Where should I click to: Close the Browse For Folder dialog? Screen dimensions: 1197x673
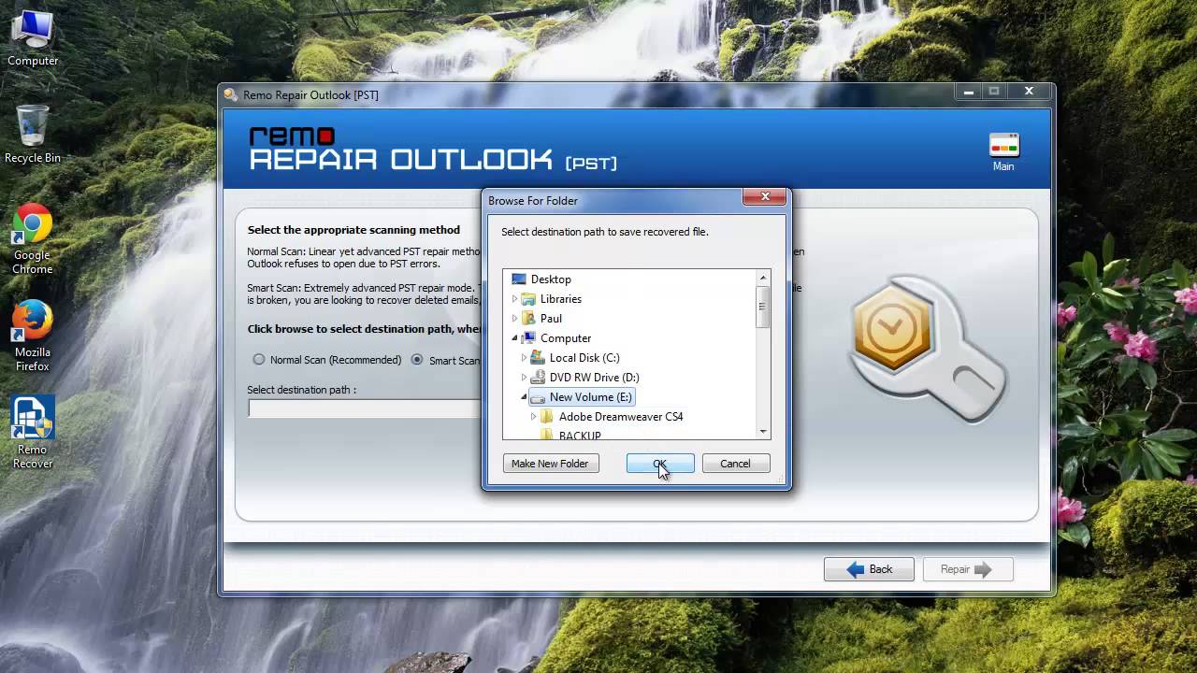click(765, 196)
